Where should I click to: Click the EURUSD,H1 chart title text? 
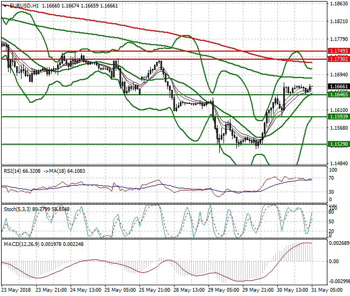[x=24, y=6]
